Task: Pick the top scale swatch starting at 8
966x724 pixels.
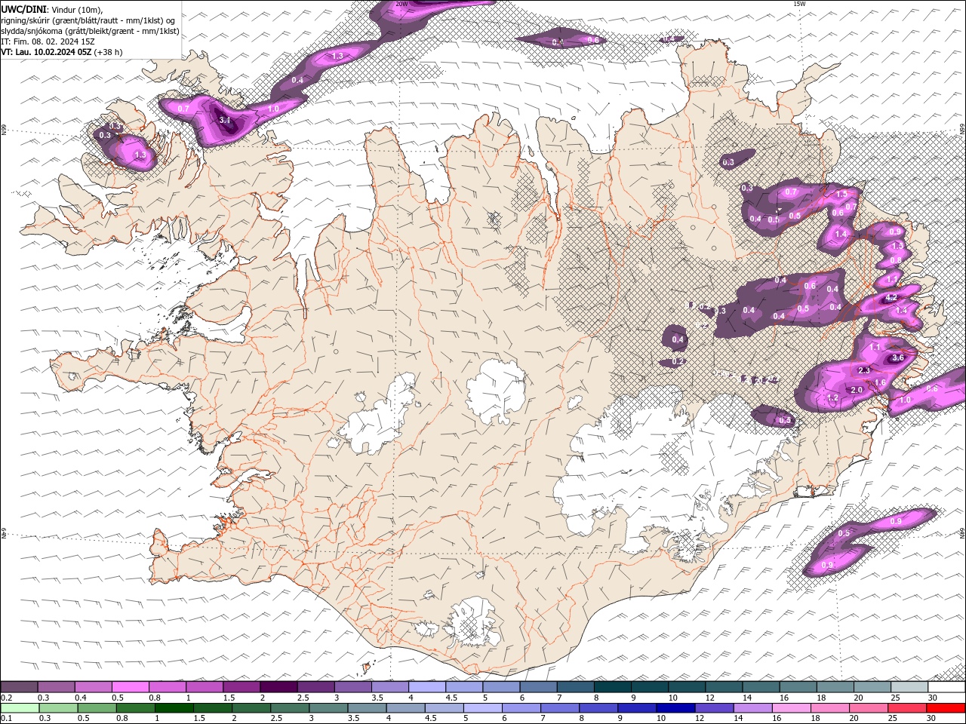Action: coord(613,687)
